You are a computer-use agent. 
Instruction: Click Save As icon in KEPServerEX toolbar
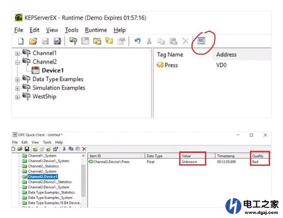57,41
